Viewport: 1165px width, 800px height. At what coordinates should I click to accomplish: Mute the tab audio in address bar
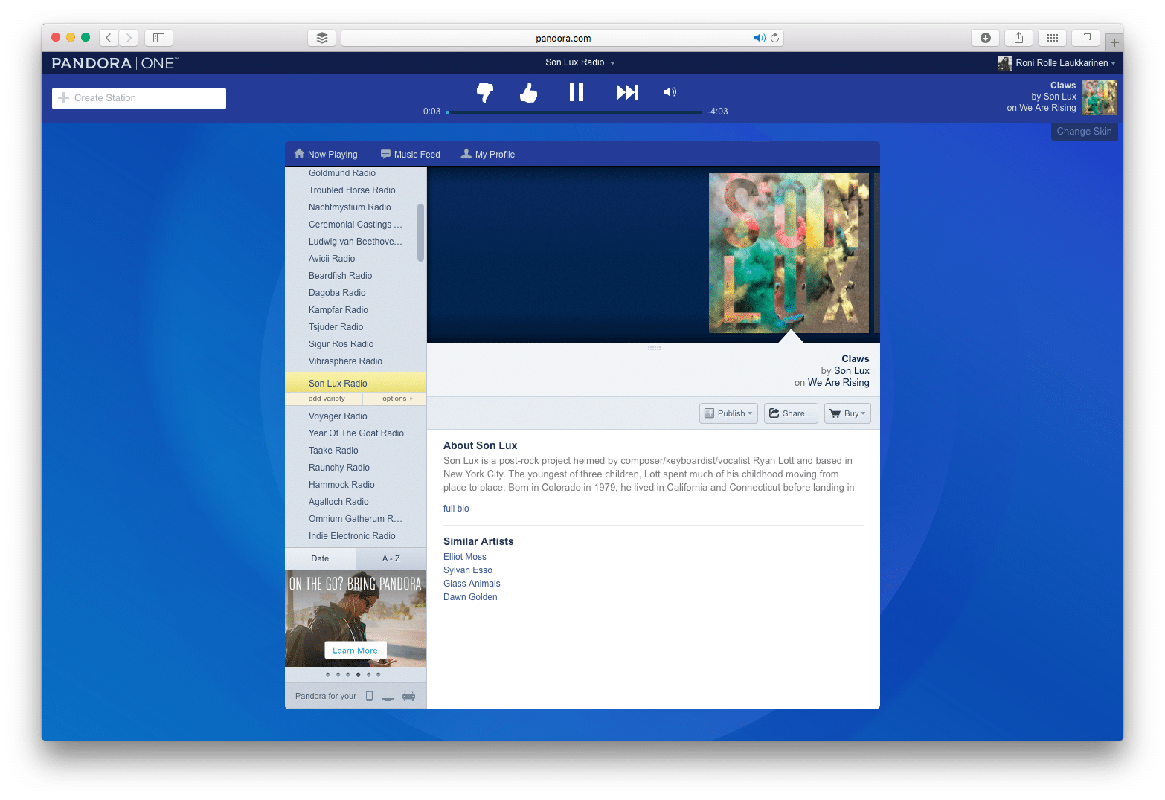coord(759,38)
